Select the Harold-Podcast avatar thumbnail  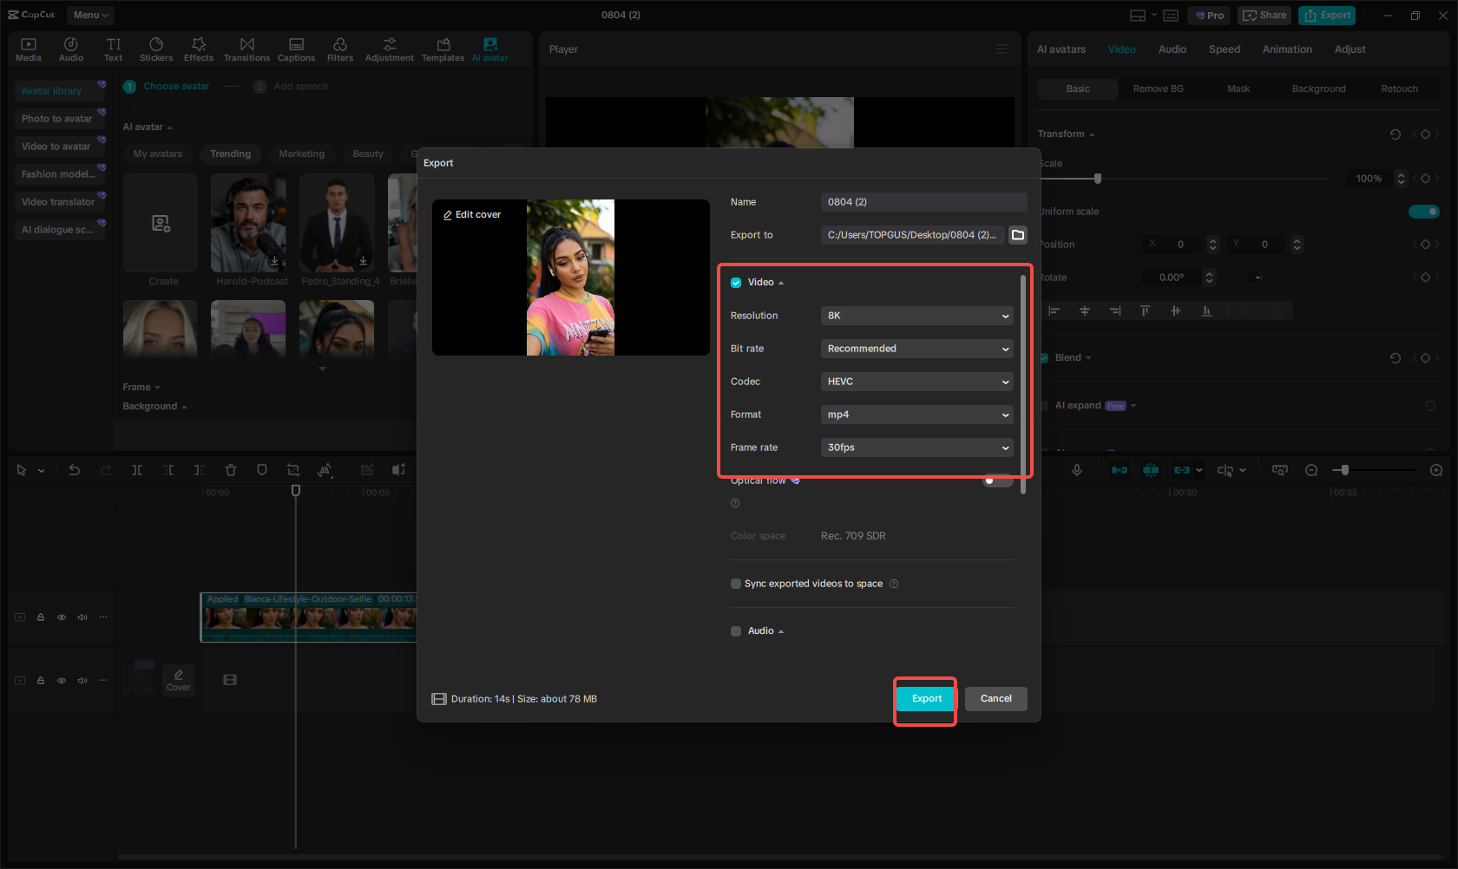coord(248,223)
